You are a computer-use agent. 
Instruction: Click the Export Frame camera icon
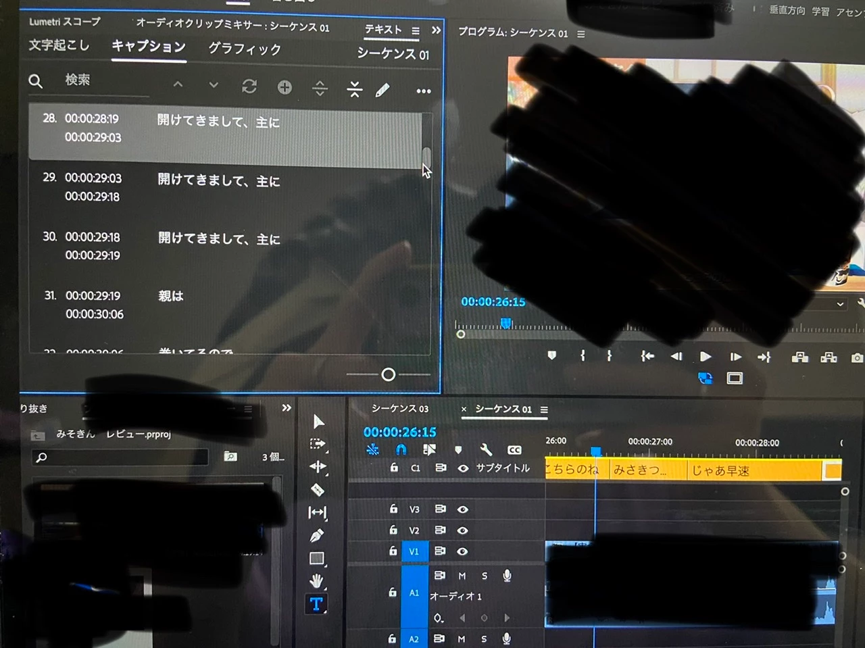pos(857,357)
